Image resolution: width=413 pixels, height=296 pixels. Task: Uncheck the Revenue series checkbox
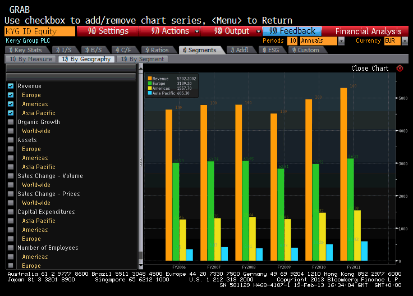coord(11,86)
